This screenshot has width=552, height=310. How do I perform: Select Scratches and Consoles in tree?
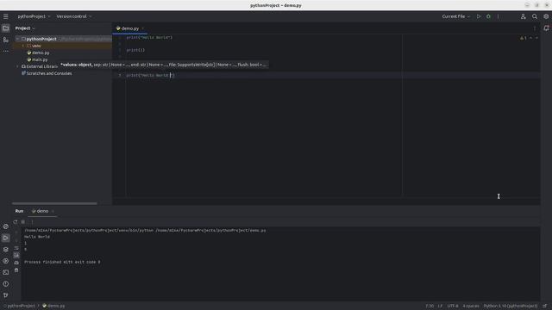[x=47, y=73]
